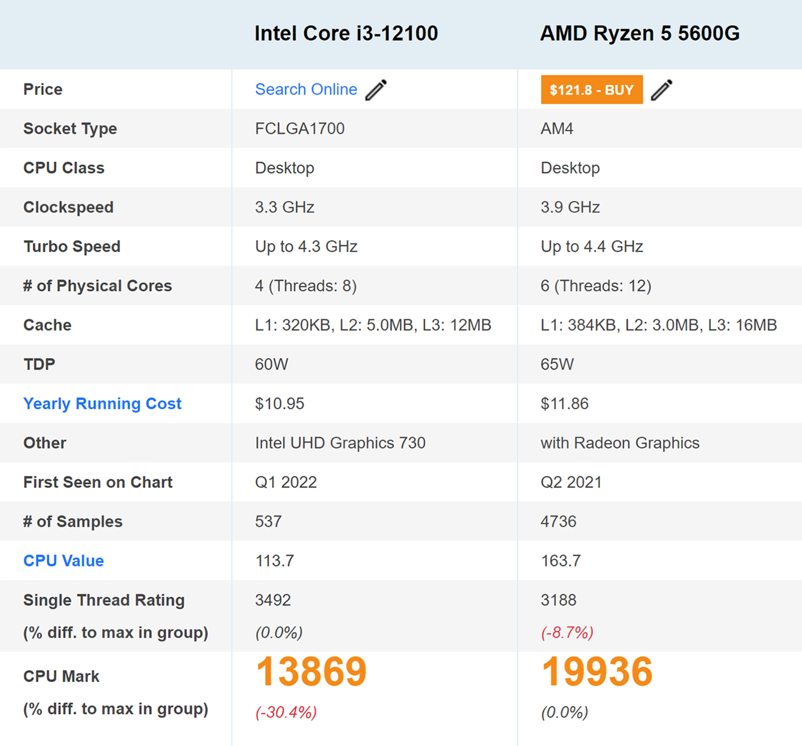Open the CPU Value link

64,561
